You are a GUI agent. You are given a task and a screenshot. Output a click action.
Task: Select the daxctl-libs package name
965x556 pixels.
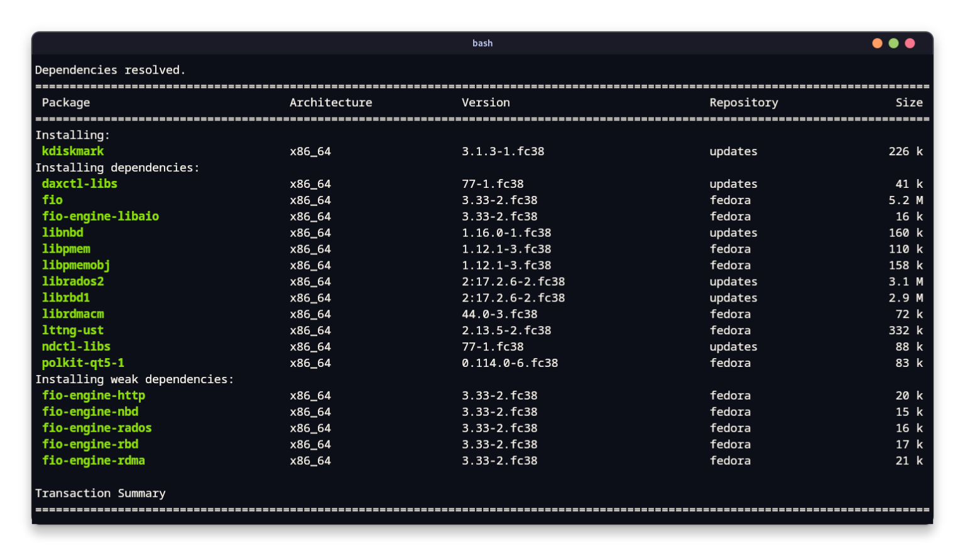pyautogui.click(x=79, y=183)
